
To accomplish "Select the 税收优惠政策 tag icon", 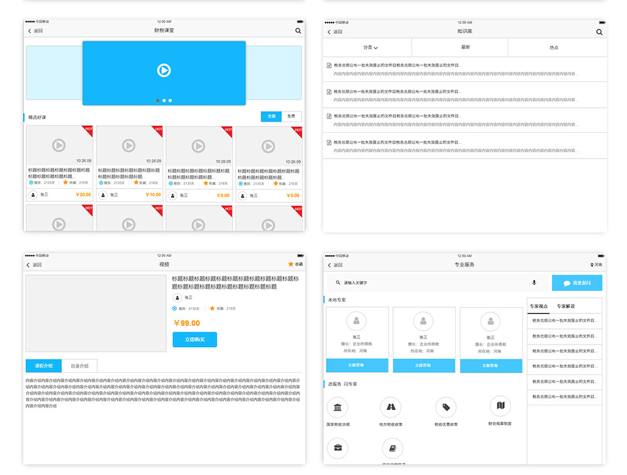I will (x=446, y=407).
